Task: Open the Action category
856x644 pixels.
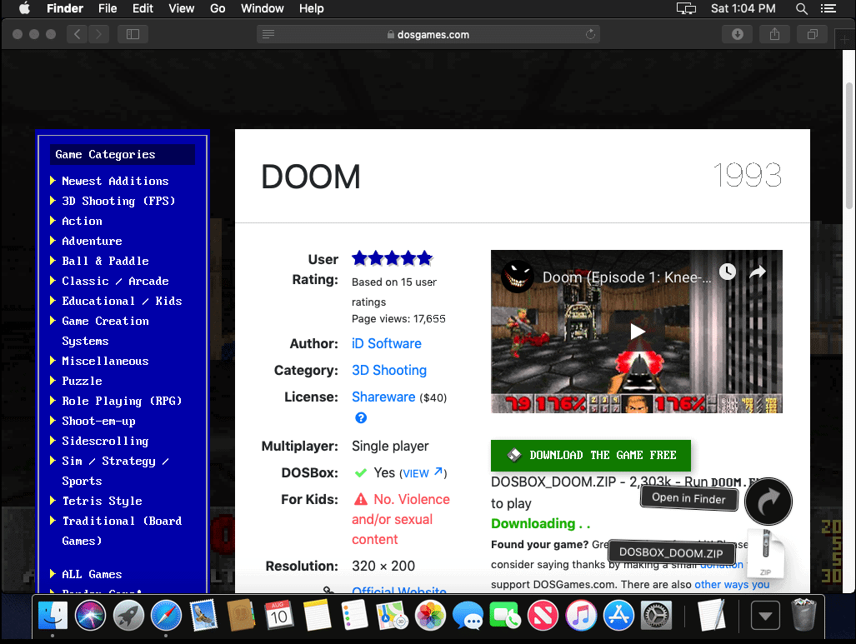Action: click(x=82, y=221)
